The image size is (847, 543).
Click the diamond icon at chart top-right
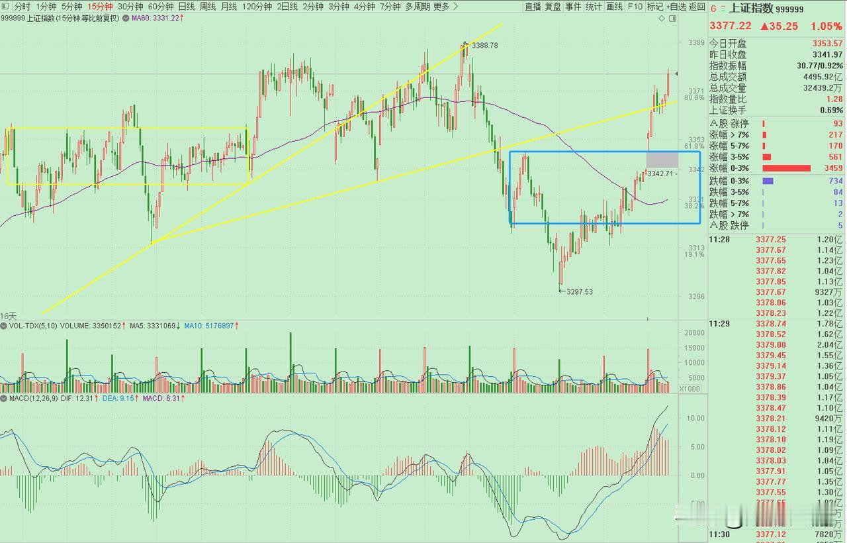pyautogui.click(x=662, y=19)
